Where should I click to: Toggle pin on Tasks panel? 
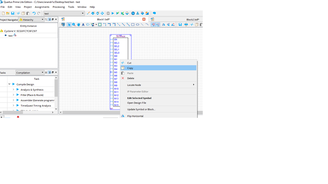pos(49,72)
